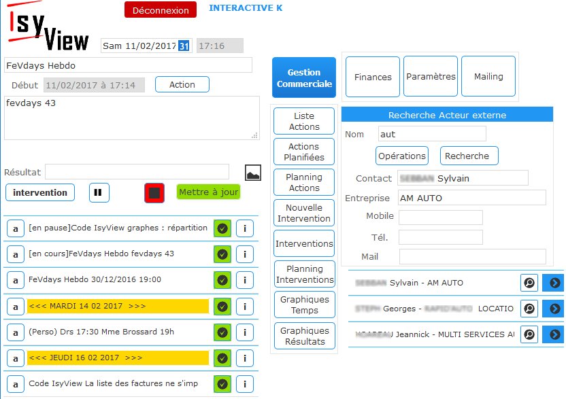Screen dimensions: 566x399
Task: Focus the Entreprise field with AM AUTO
Action: click(472, 198)
